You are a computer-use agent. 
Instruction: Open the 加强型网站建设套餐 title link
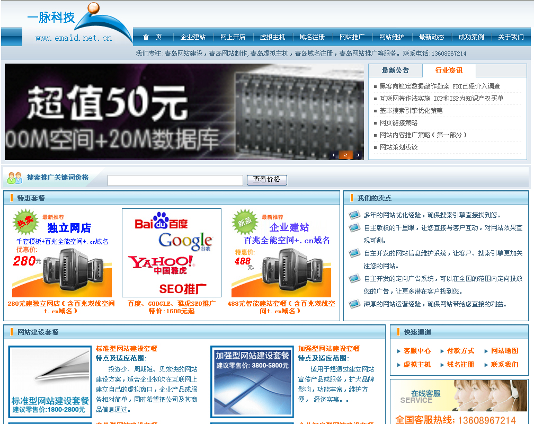tap(328, 349)
